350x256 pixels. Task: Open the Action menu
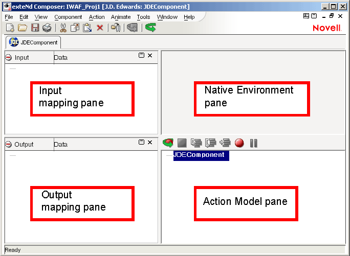(x=97, y=17)
